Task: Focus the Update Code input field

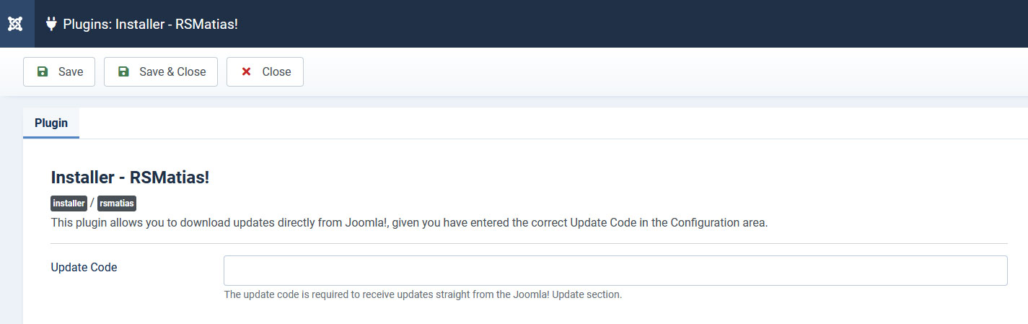Action: 615,271
